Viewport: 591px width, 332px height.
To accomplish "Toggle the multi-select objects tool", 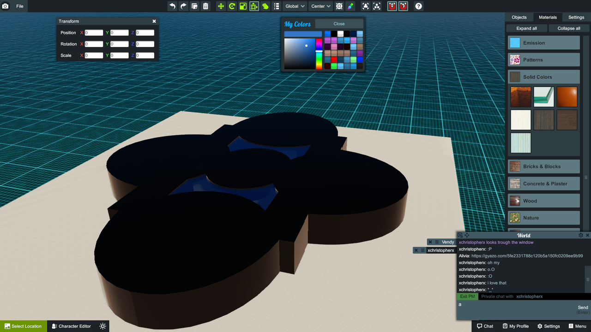I will click(x=254, y=6).
